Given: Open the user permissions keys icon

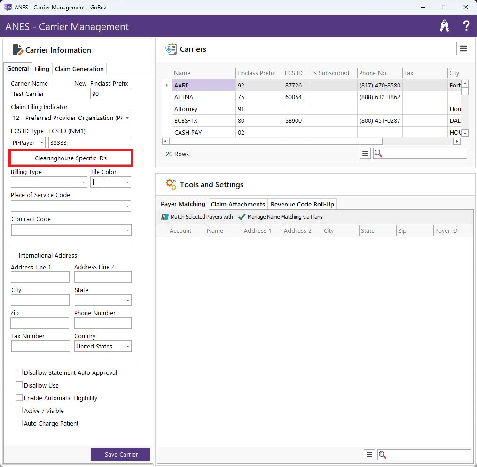Looking at the screenshot, I should click(x=445, y=26).
